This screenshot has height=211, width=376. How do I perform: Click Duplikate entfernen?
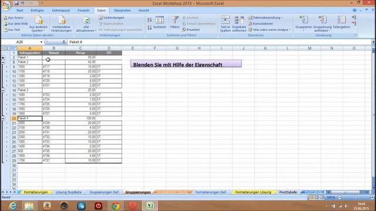click(x=239, y=24)
